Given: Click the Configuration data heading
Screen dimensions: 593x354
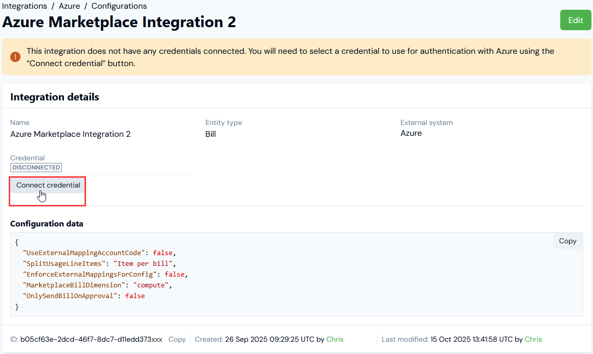Looking at the screenshot, I should point(47,224).
